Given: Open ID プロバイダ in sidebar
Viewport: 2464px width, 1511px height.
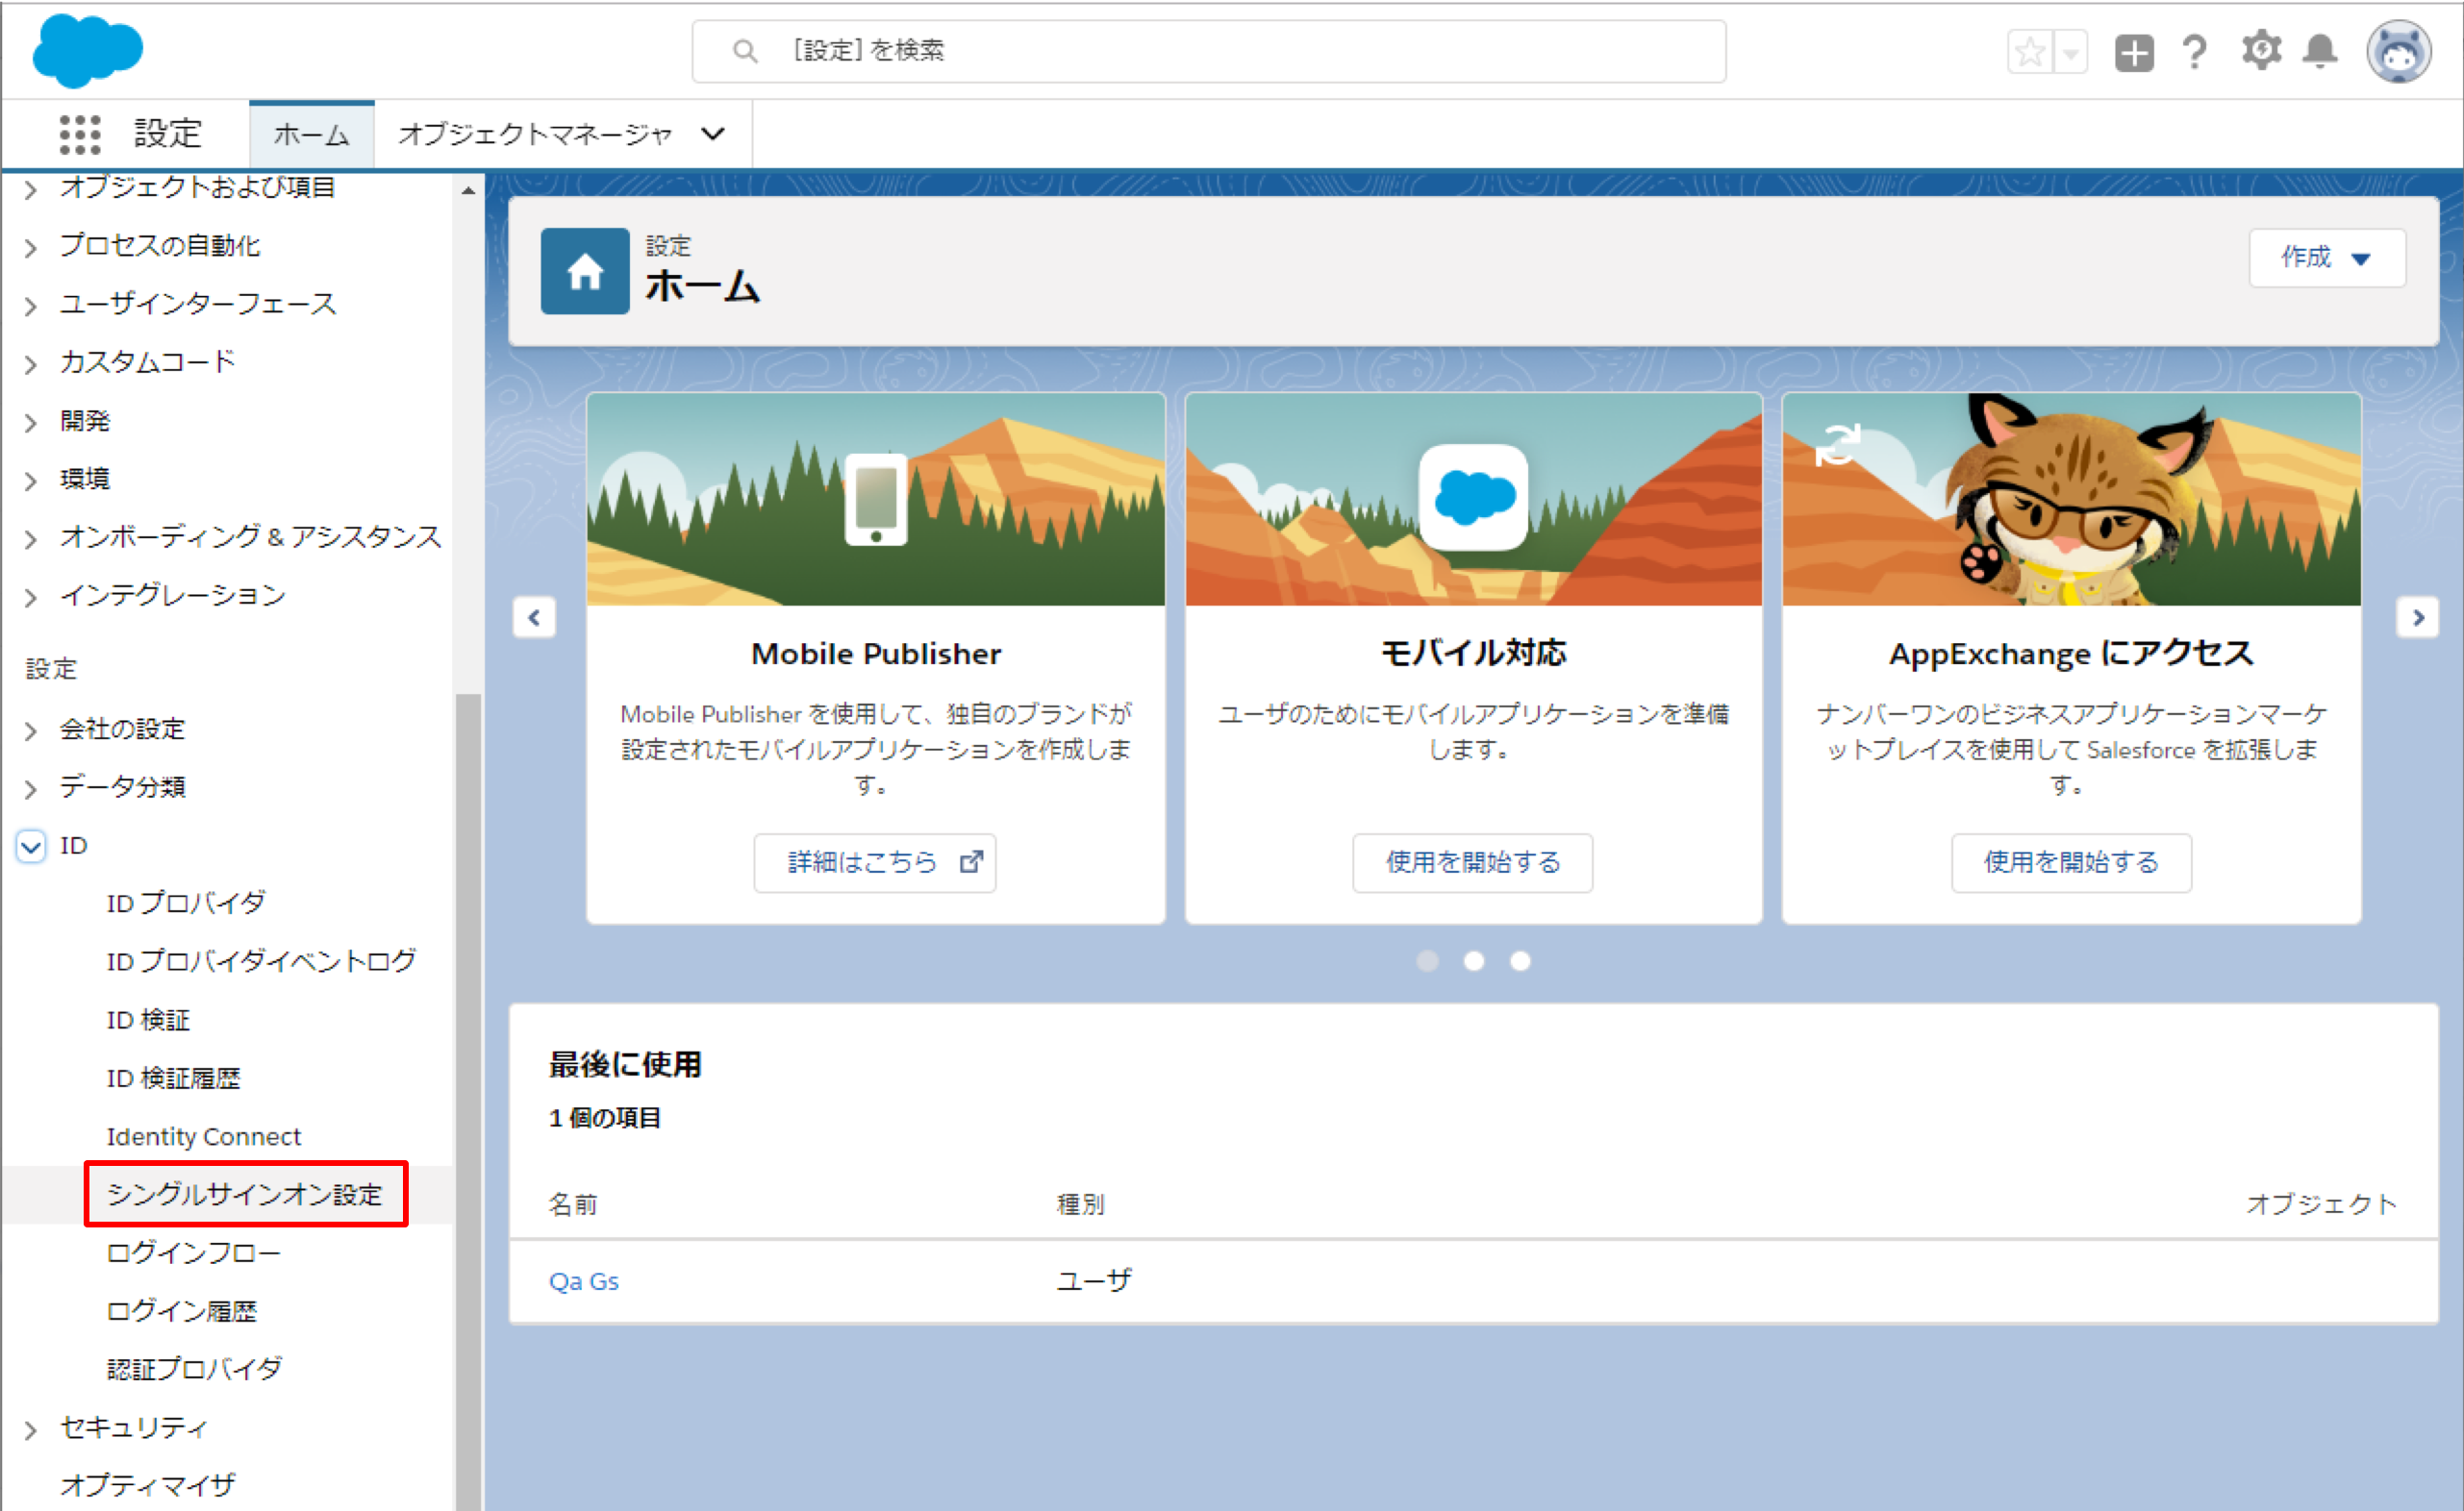Looking at the screenshot, I should click(186, 904).
